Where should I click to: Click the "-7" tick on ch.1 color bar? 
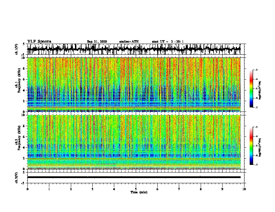click(x=256, y=107)
